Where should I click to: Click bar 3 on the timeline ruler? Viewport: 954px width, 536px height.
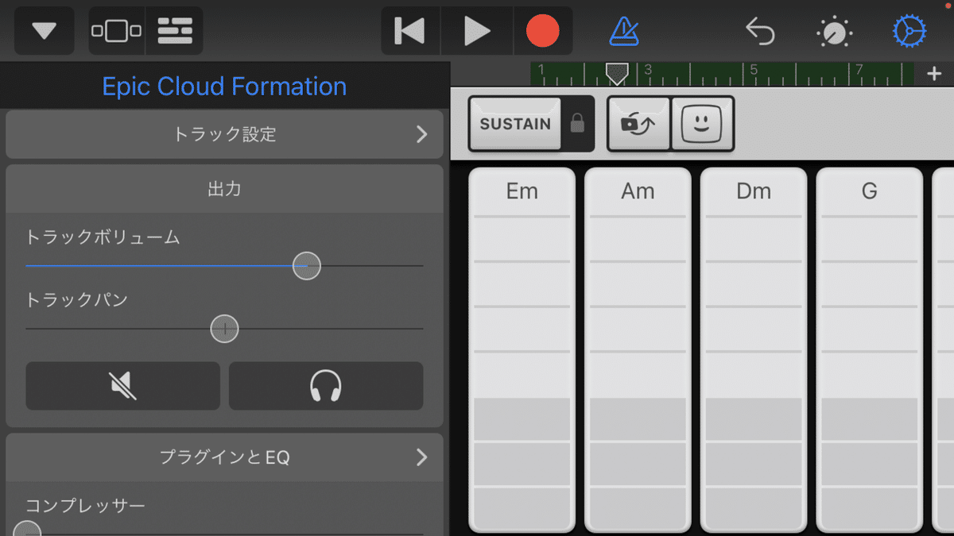tap(648, 70)
